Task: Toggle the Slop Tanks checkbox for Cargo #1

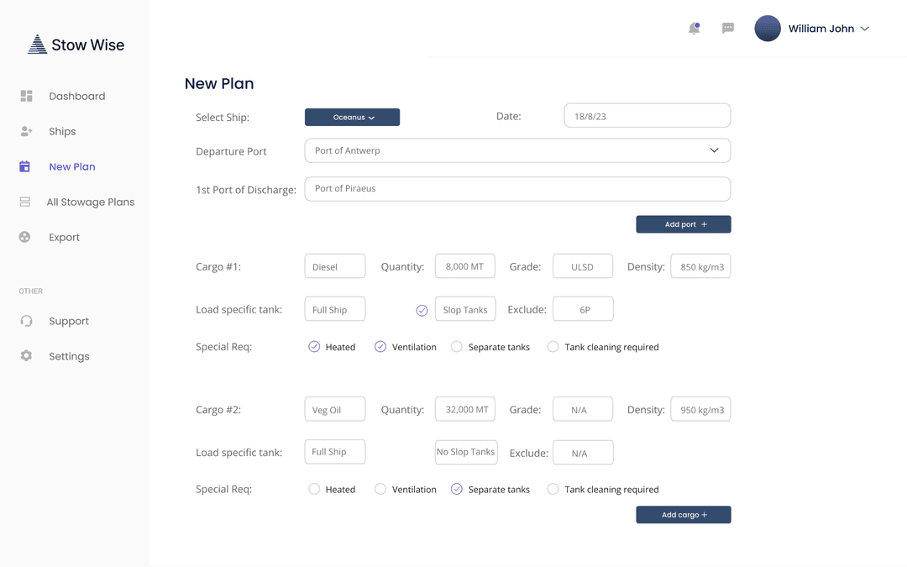Action: [x=422, y=309]
